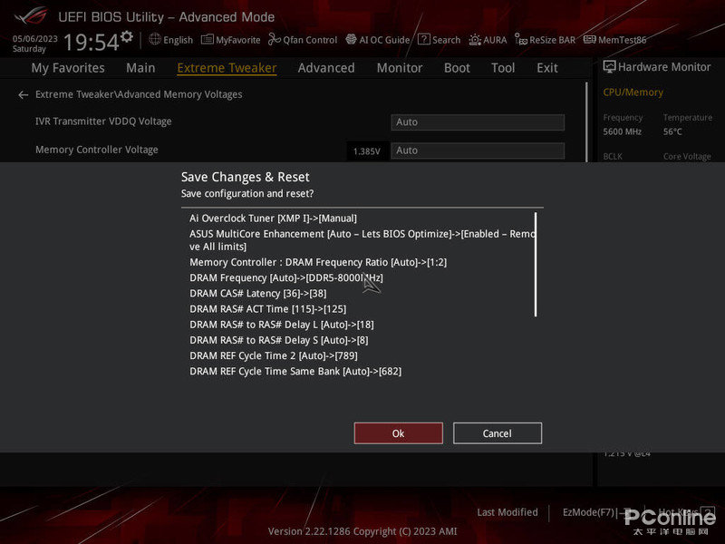Image resolution: width=725 pixels, height=544 pixels.
Task: Click the changes list scrollbar in the dialog
Action: click(536, 264)
